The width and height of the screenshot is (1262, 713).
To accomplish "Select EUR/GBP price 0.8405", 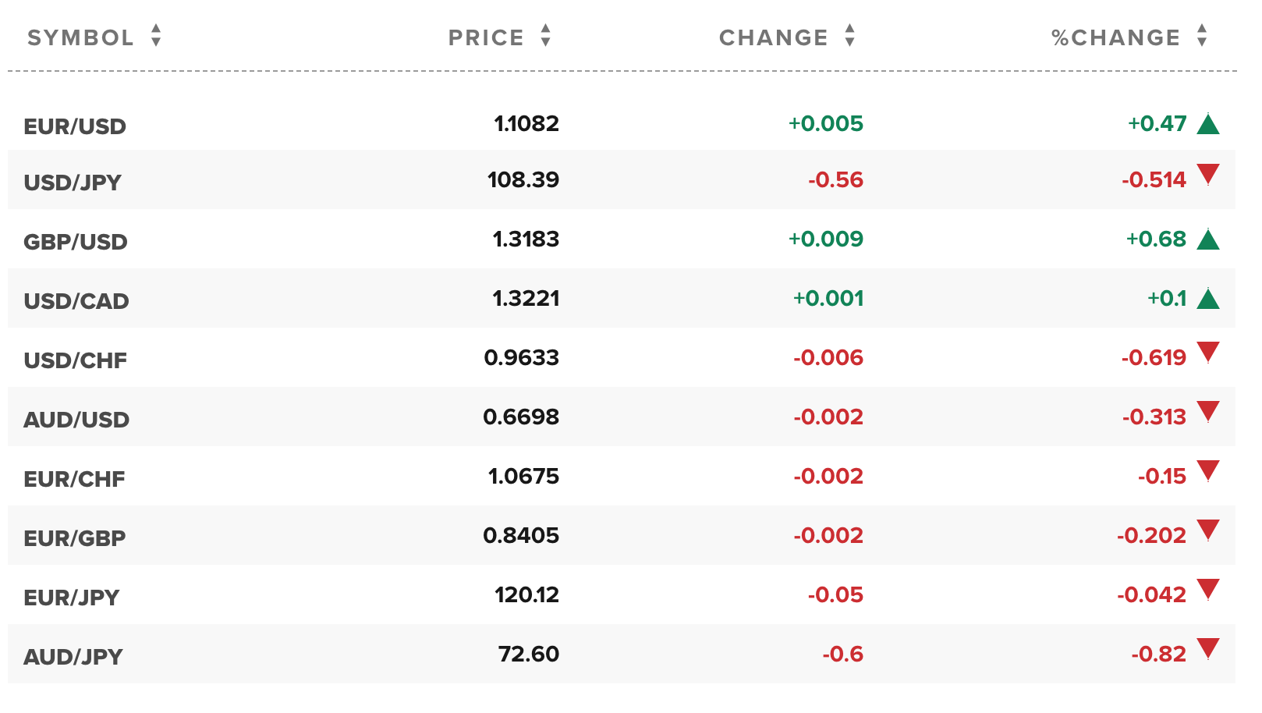I will pyautogui.click(x=521, y=535).
